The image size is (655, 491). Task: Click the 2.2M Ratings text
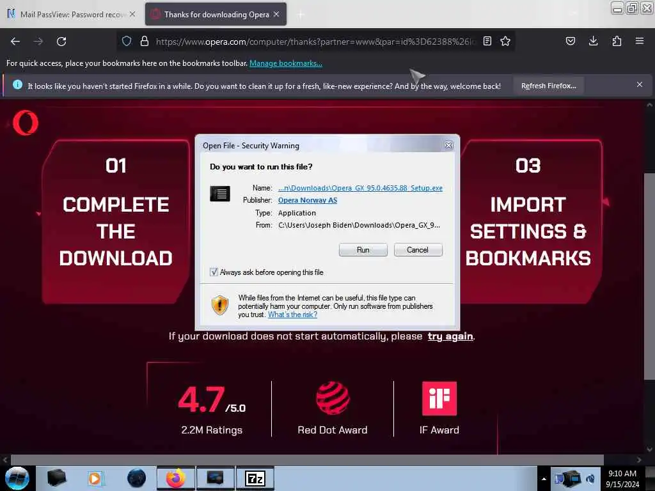(x=212, y=430)
